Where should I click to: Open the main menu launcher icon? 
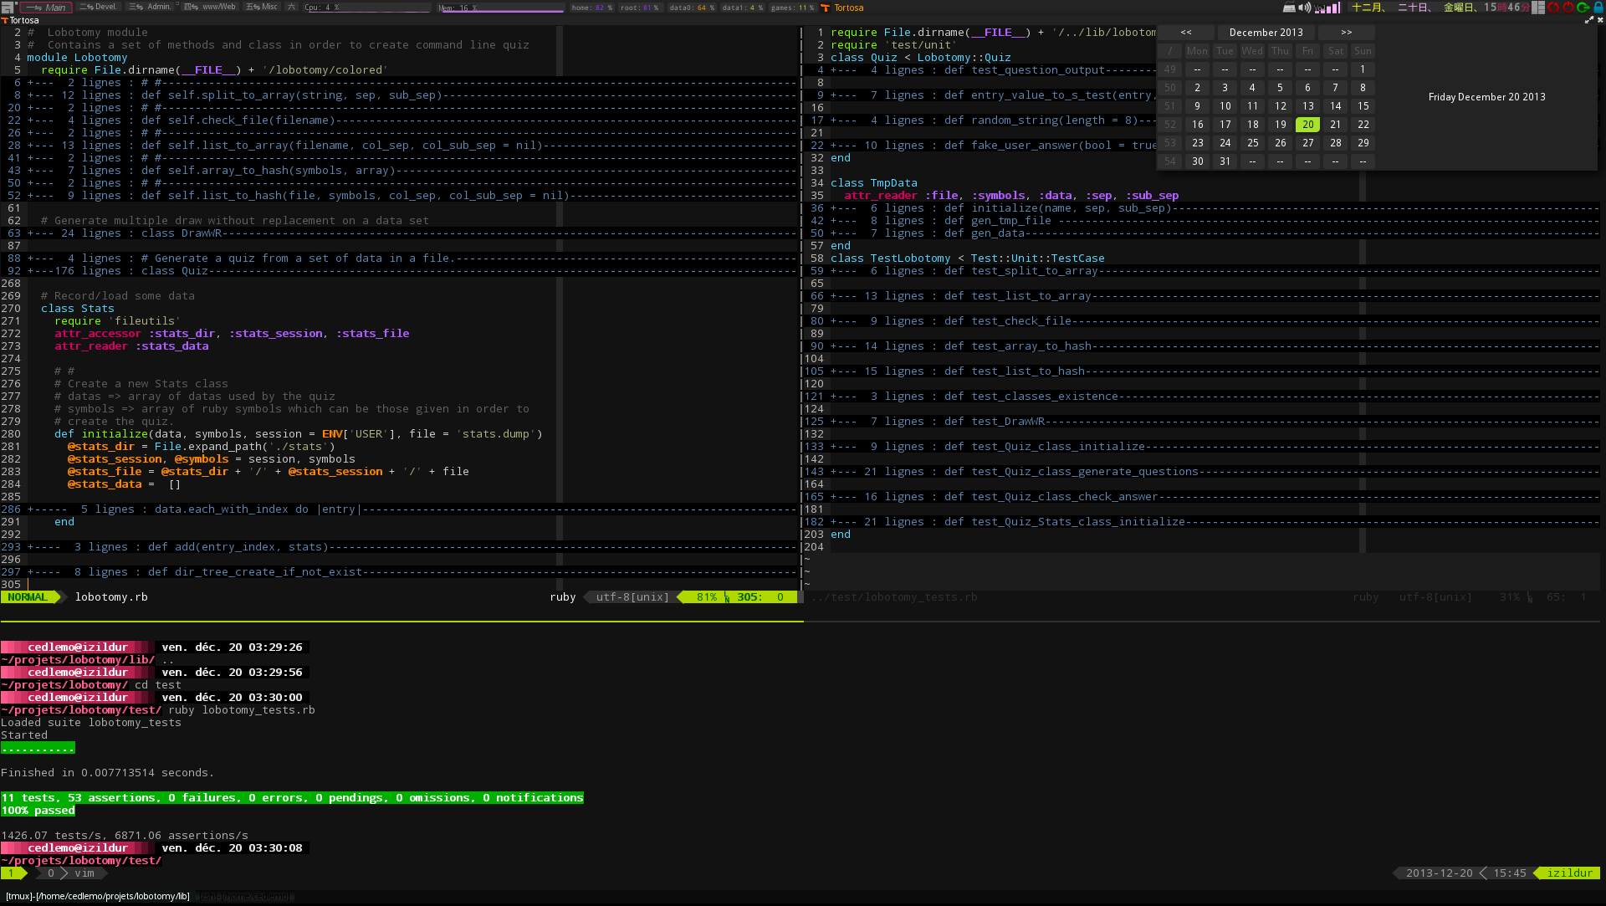8,7
